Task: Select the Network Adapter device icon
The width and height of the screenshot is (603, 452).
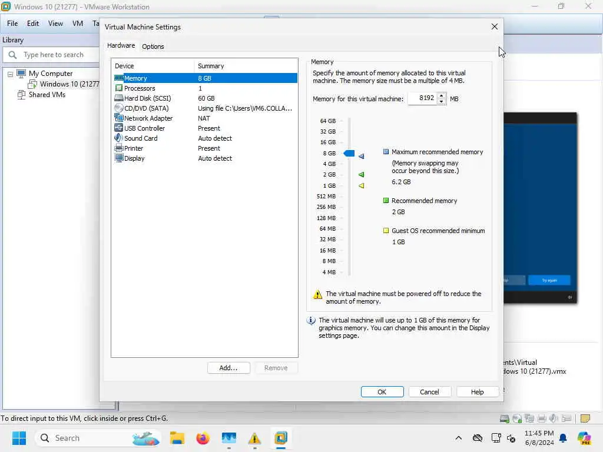Action: pos(119,118)
